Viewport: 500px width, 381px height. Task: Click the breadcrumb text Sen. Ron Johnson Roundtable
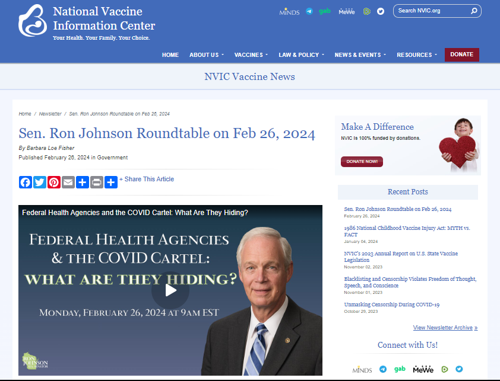click(x=119, y=114)
